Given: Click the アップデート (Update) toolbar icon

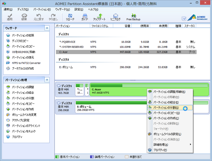Looking at the screenshot, I should pyautogui.click(x=99, y=17).
